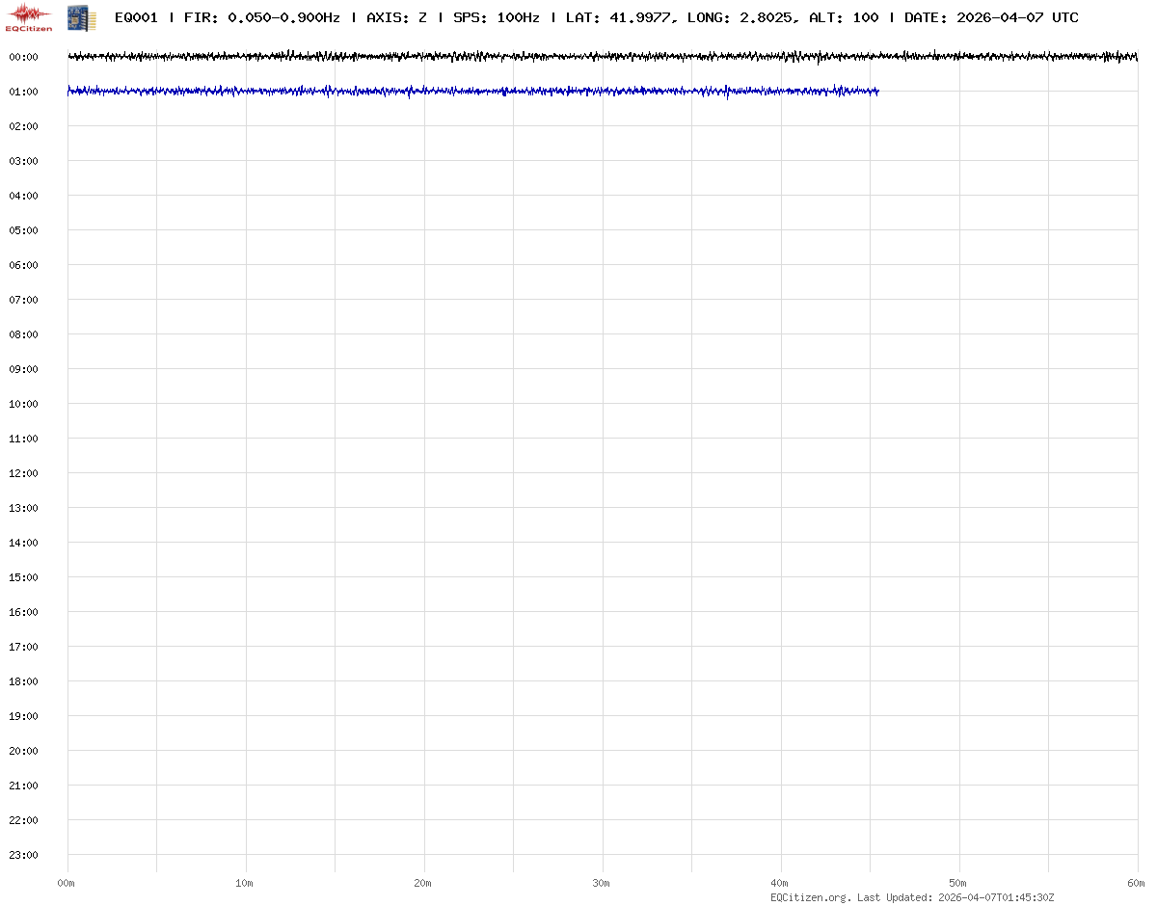Click the DATE: 2026-04-07 UTC text
1157x906 pixels.
pos(991,17)
